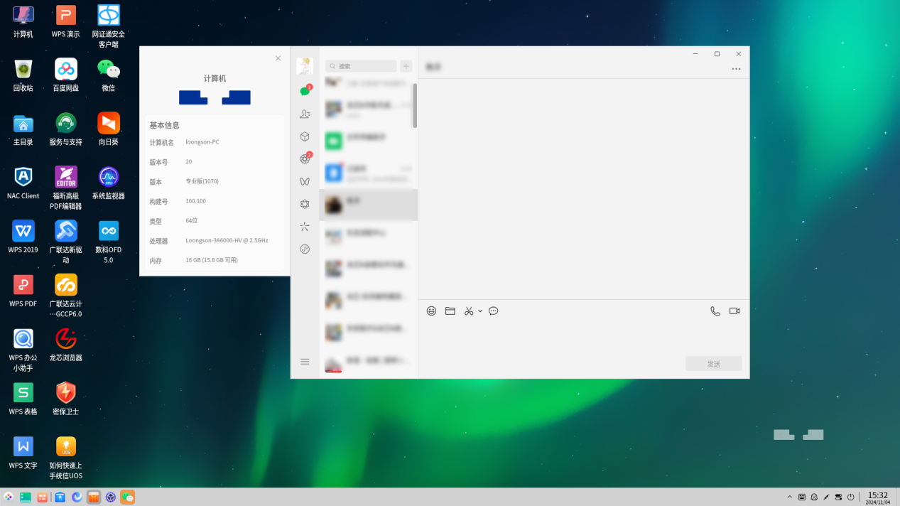Image resolution: width=900 pixels, height=506 pixels.
Task: Open the 龙芯浏览器 desktop shortcut
Action: [66, 339]
